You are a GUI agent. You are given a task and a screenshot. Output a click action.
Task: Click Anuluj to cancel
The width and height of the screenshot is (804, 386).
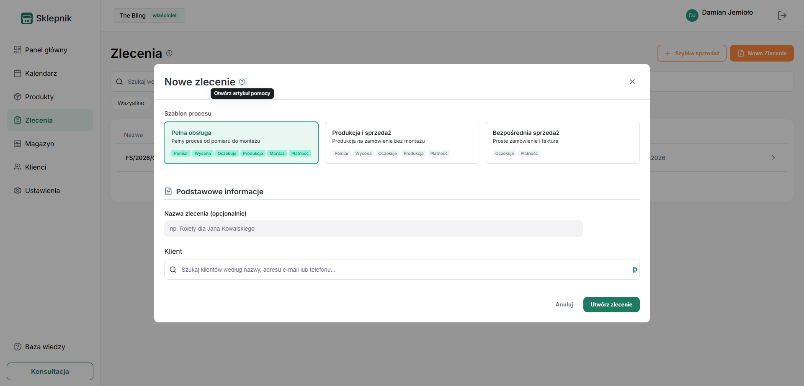pyautogui.click(x=564, y=304)
